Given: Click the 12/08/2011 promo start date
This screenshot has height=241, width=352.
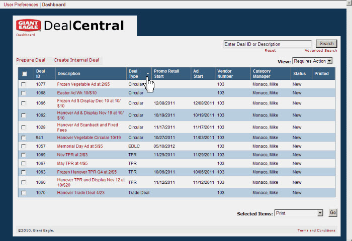Looking at the screenshot, I should pos(164,103).
